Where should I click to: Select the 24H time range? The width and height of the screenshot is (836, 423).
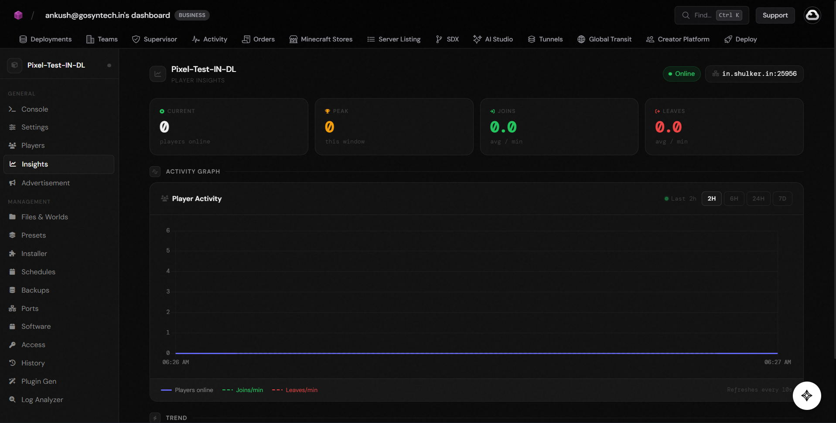coord(758,198)
